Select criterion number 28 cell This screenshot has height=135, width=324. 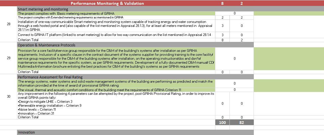tap(8, 24)
